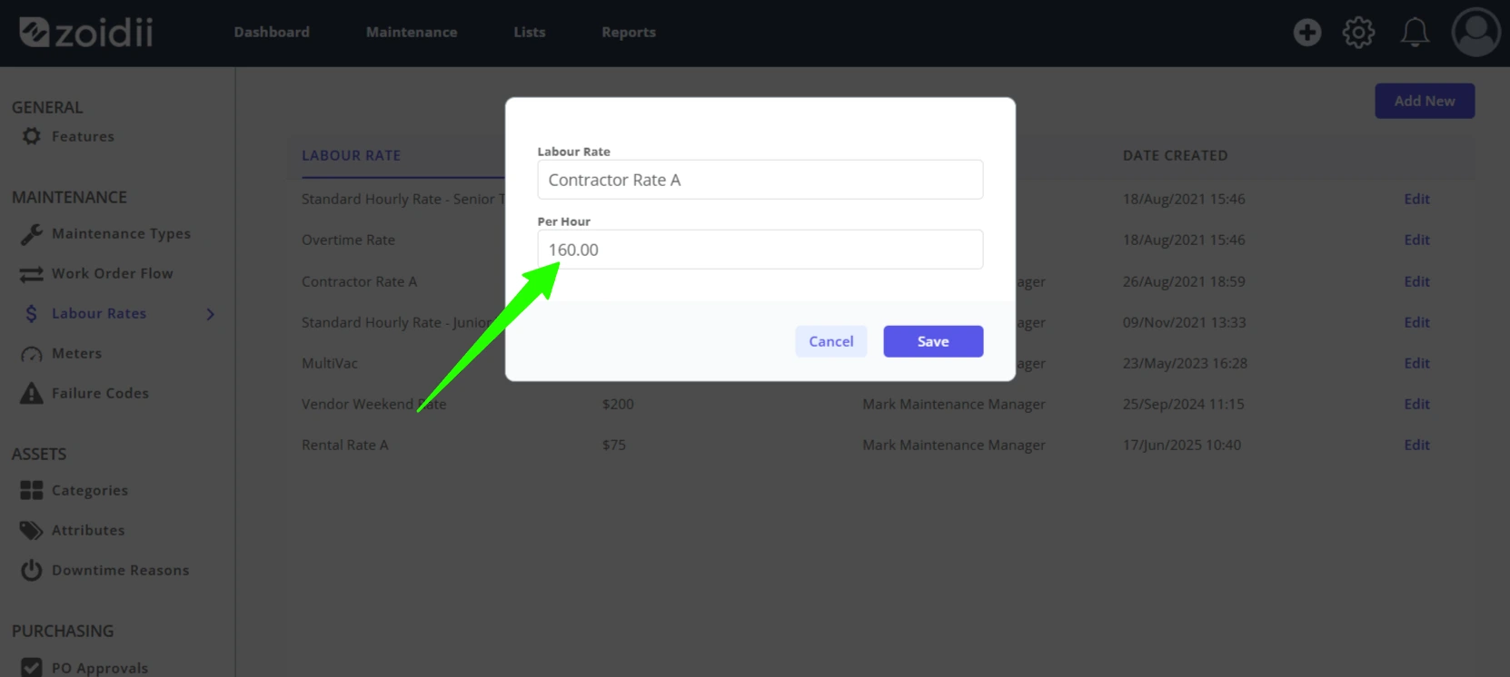Viewport: 1510px width, 677px height.
Task: Click date 26/Aug/2021 18:59
Action: [x=1183, y=281]
